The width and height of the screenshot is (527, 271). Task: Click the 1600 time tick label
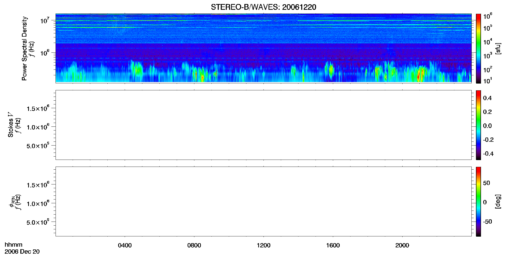333,245
